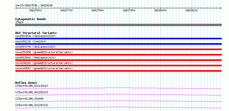Click the 15q14 band label
Screen dimensions: 229x111
(19, 22)
